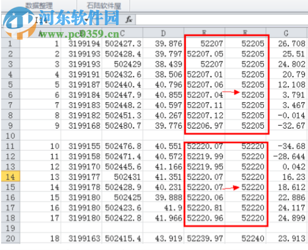
Task: Click cell containing 502476.8
Action: click(x=122, y=146)
